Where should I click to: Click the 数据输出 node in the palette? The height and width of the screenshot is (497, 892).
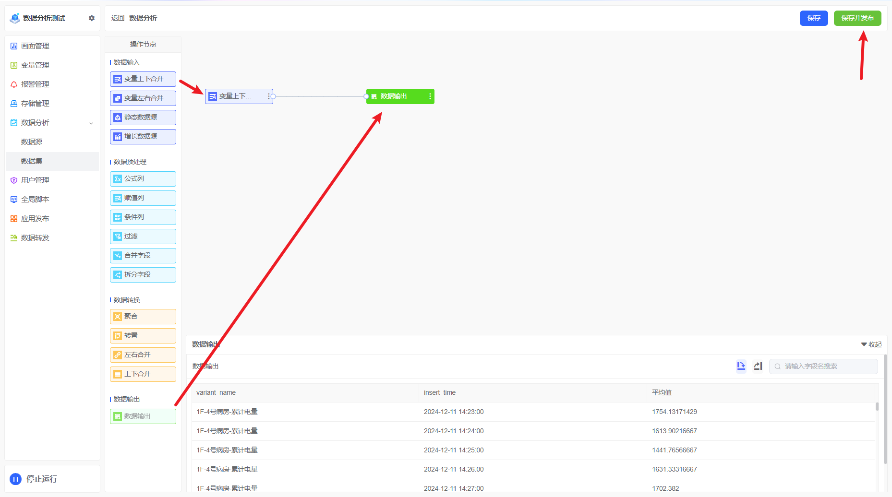click(x=143, y=416)
